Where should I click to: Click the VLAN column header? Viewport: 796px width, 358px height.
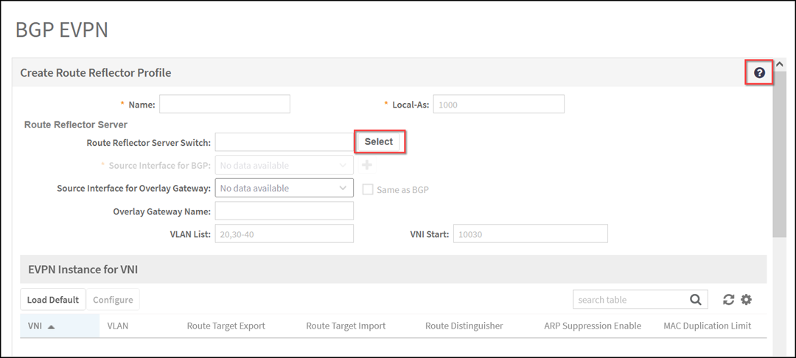118,326
